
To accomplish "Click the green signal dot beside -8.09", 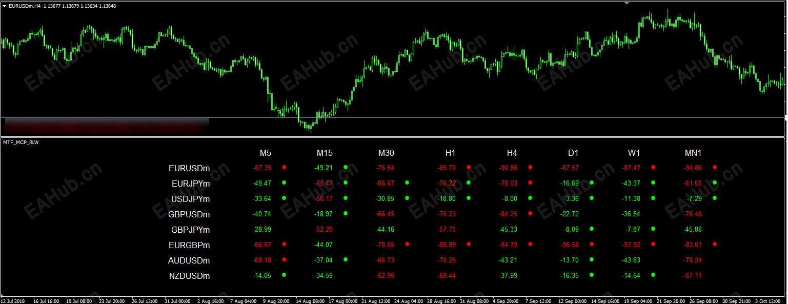I will 592,229.
